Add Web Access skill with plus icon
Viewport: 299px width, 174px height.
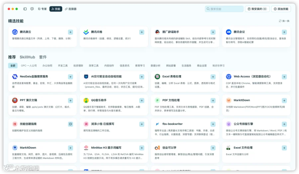tap(284, 77)
